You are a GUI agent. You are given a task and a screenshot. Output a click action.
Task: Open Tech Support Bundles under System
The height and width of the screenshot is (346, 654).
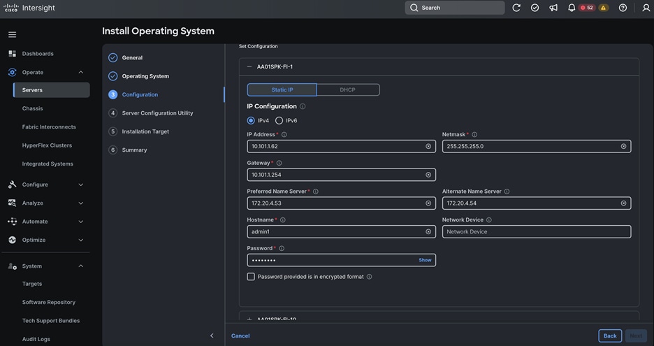[x=51, y=321]
